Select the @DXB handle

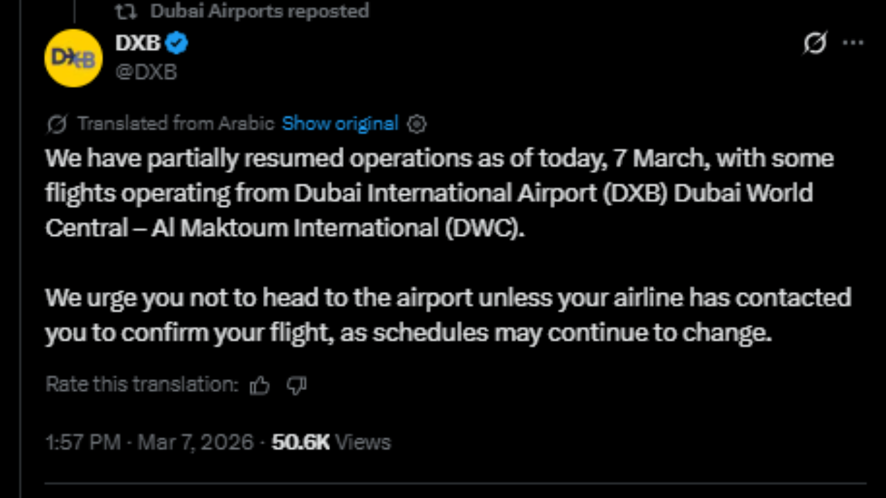pyautogui.click(x=146, y=71)
